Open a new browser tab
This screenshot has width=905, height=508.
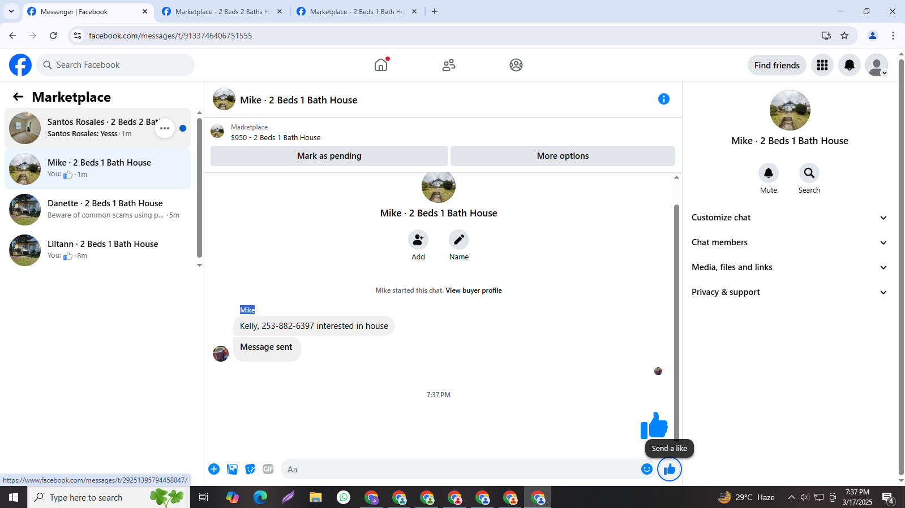pos(435,11)
